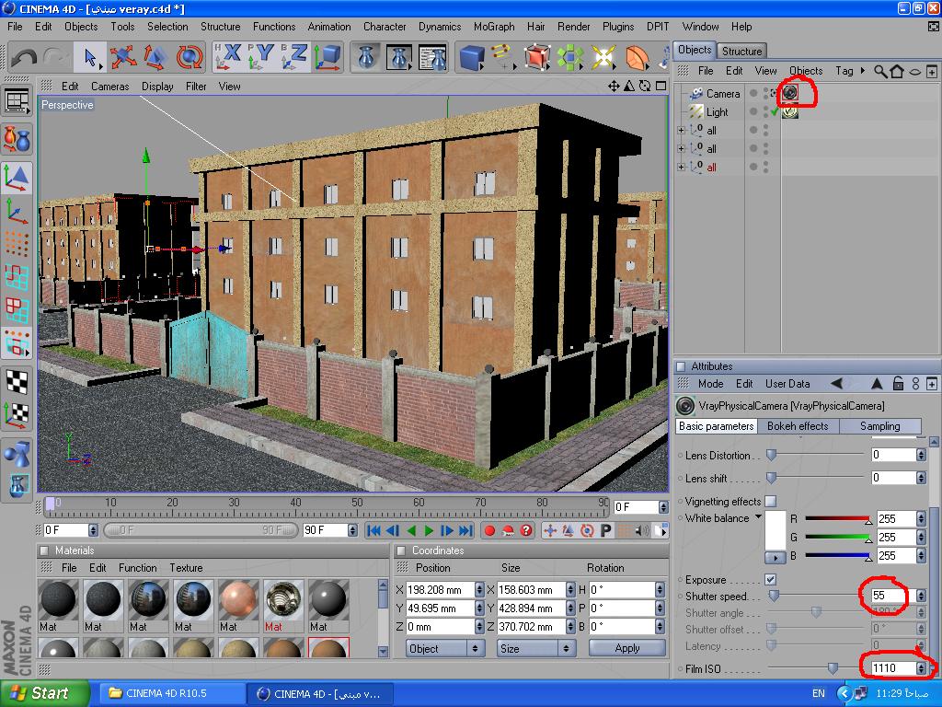Expand the red 'all' object
942x707 pixels.
coord(681,168)
